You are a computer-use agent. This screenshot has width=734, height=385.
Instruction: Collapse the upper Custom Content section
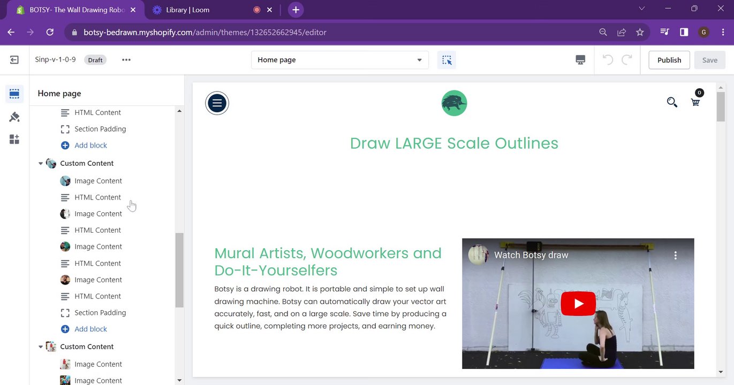coord(41,164)
